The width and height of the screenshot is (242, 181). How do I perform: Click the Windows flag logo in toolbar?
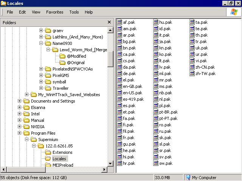[234, 12]
